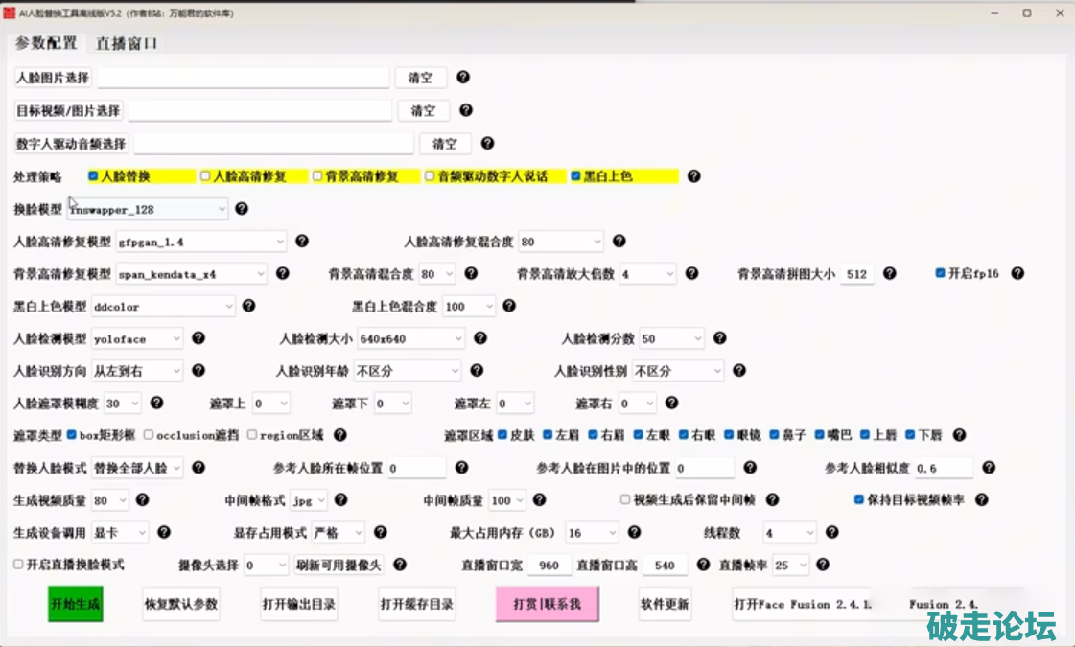
Task: Click help icon beside 人脸检测分数 dropdown
Action: (719, 338)
